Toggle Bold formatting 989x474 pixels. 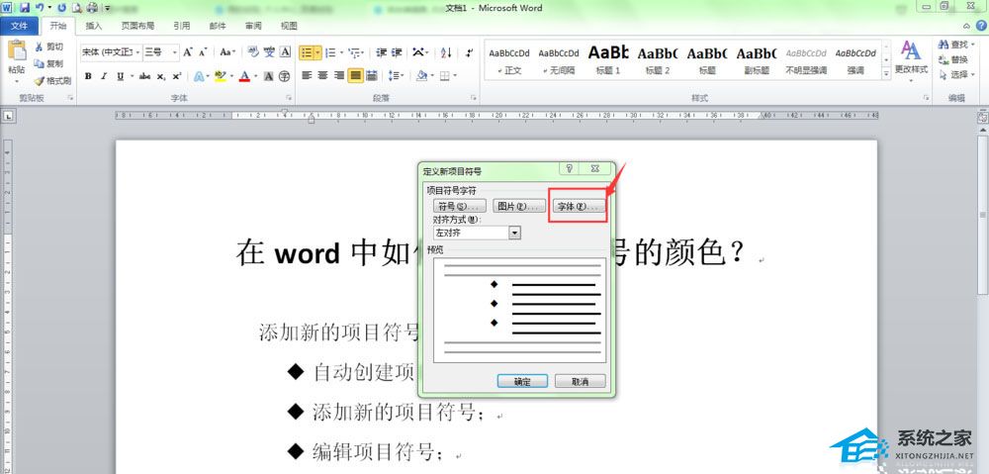click(88, 76)
